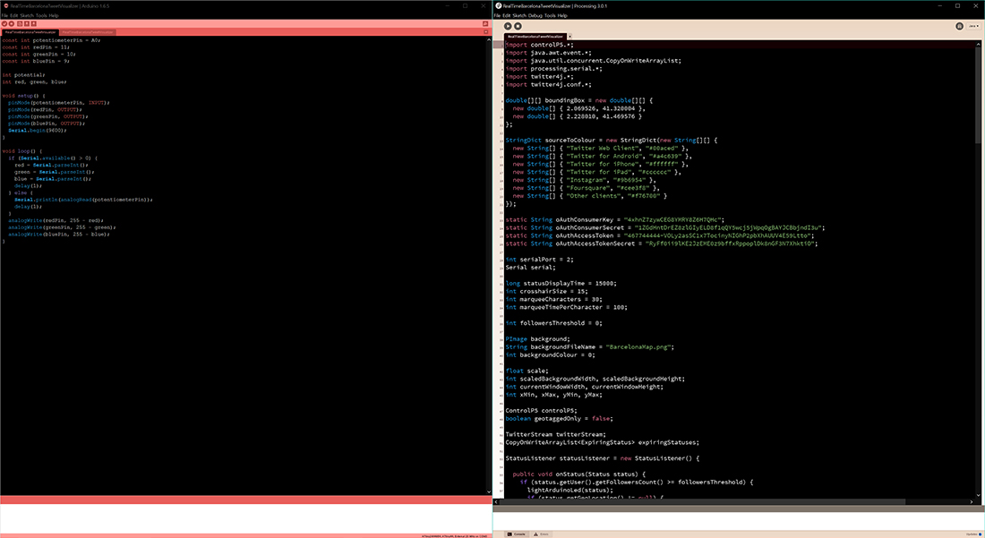Open File menu in Processing window
Viewport: 985px width, 538px height.
pyautogui.click(x=497, y=16)
